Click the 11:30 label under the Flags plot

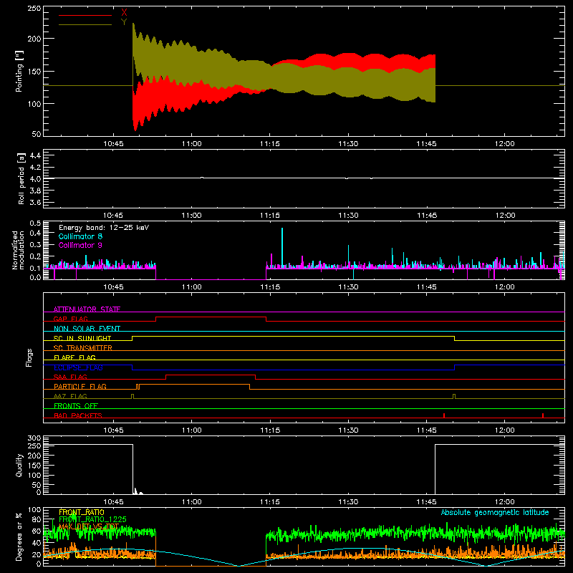[348, 430]
